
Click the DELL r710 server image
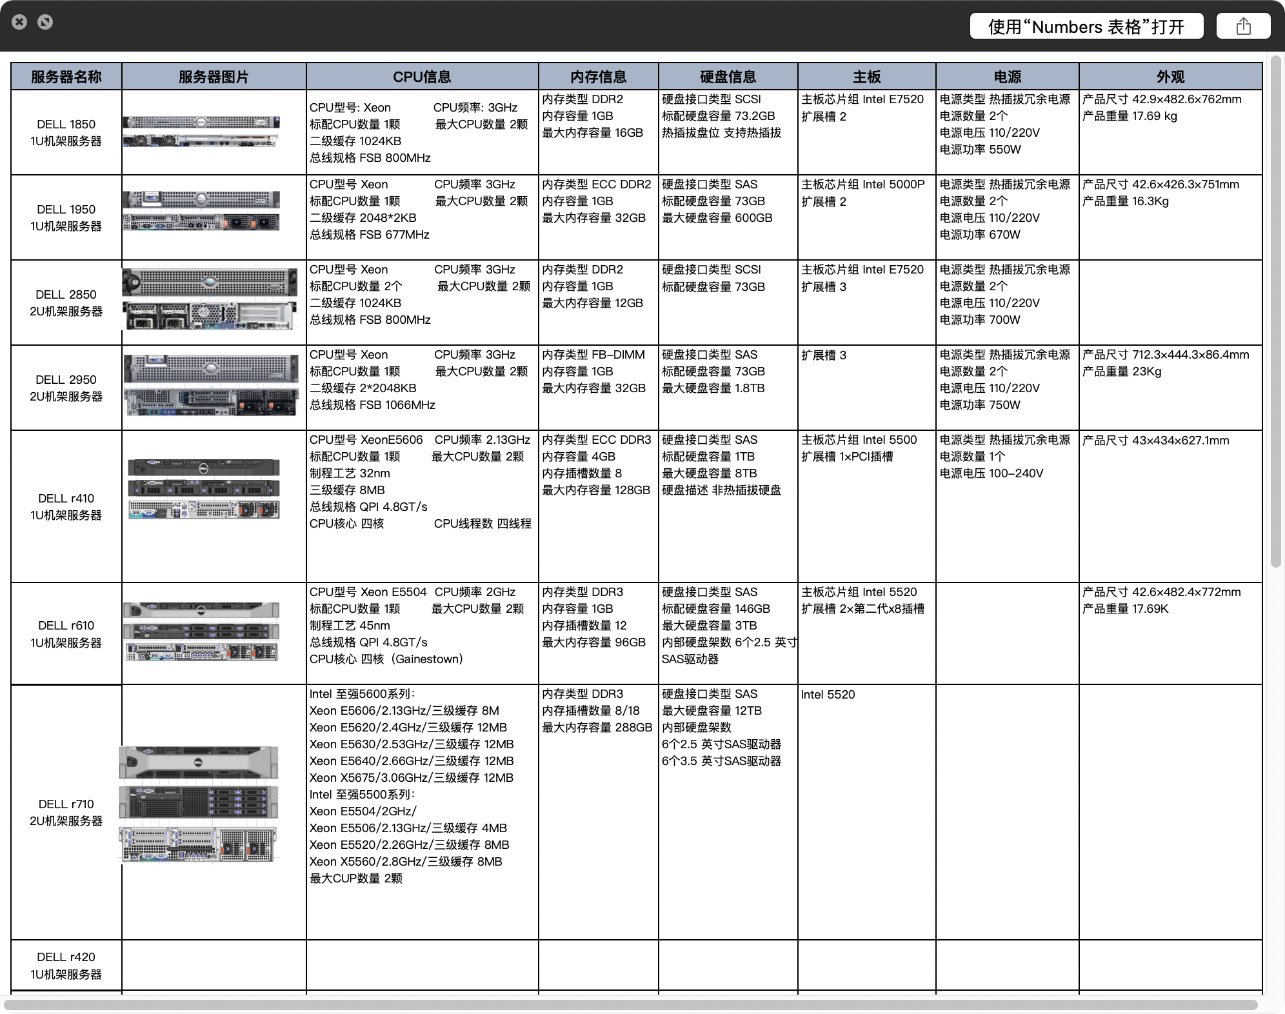[x=198, y=804]
